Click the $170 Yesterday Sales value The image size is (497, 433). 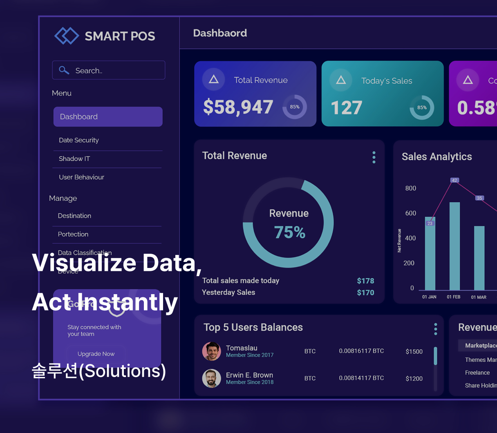[x=365, y=292]
